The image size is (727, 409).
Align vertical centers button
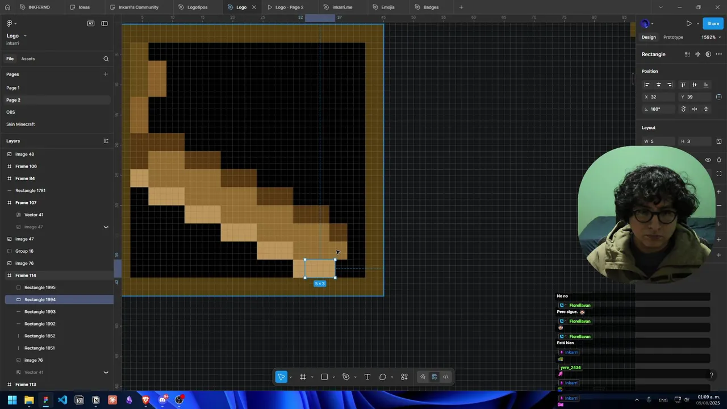pyautogui.click(x=695, y=85)
